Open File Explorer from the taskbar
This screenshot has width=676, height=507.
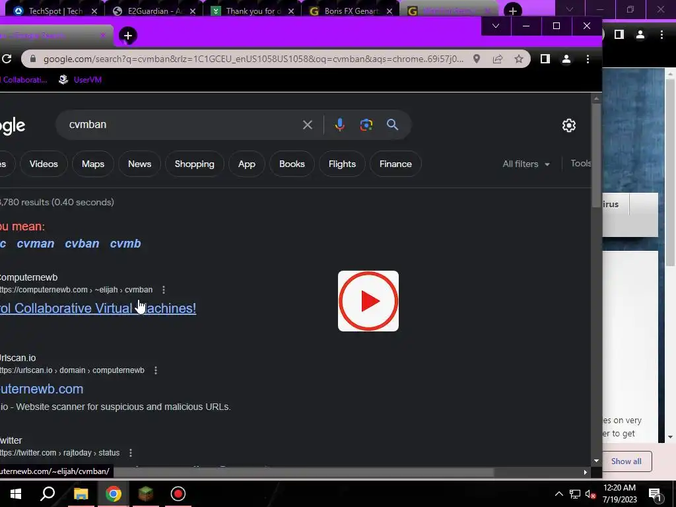(81, 494)
